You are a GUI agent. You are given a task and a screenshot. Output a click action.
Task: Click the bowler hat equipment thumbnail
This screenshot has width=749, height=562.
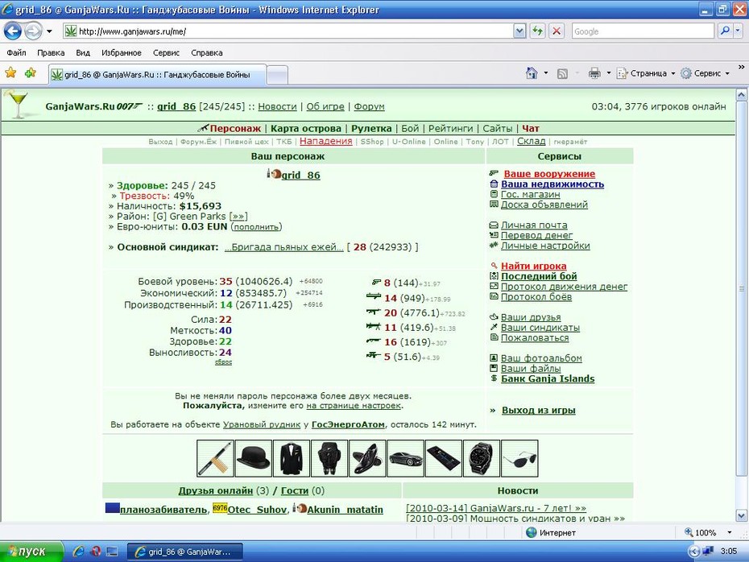(253, 458)
